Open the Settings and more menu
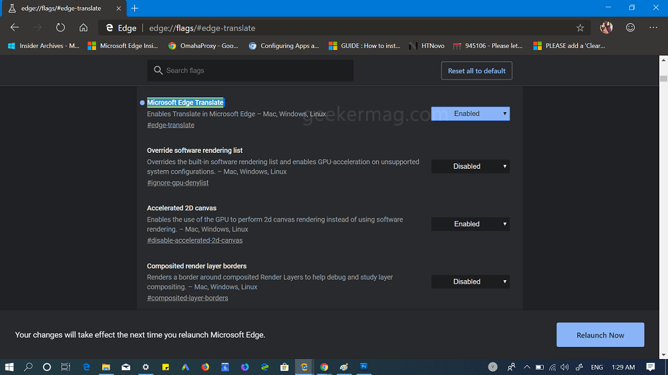Screen dimensions: 668x375 pos(653,27)
